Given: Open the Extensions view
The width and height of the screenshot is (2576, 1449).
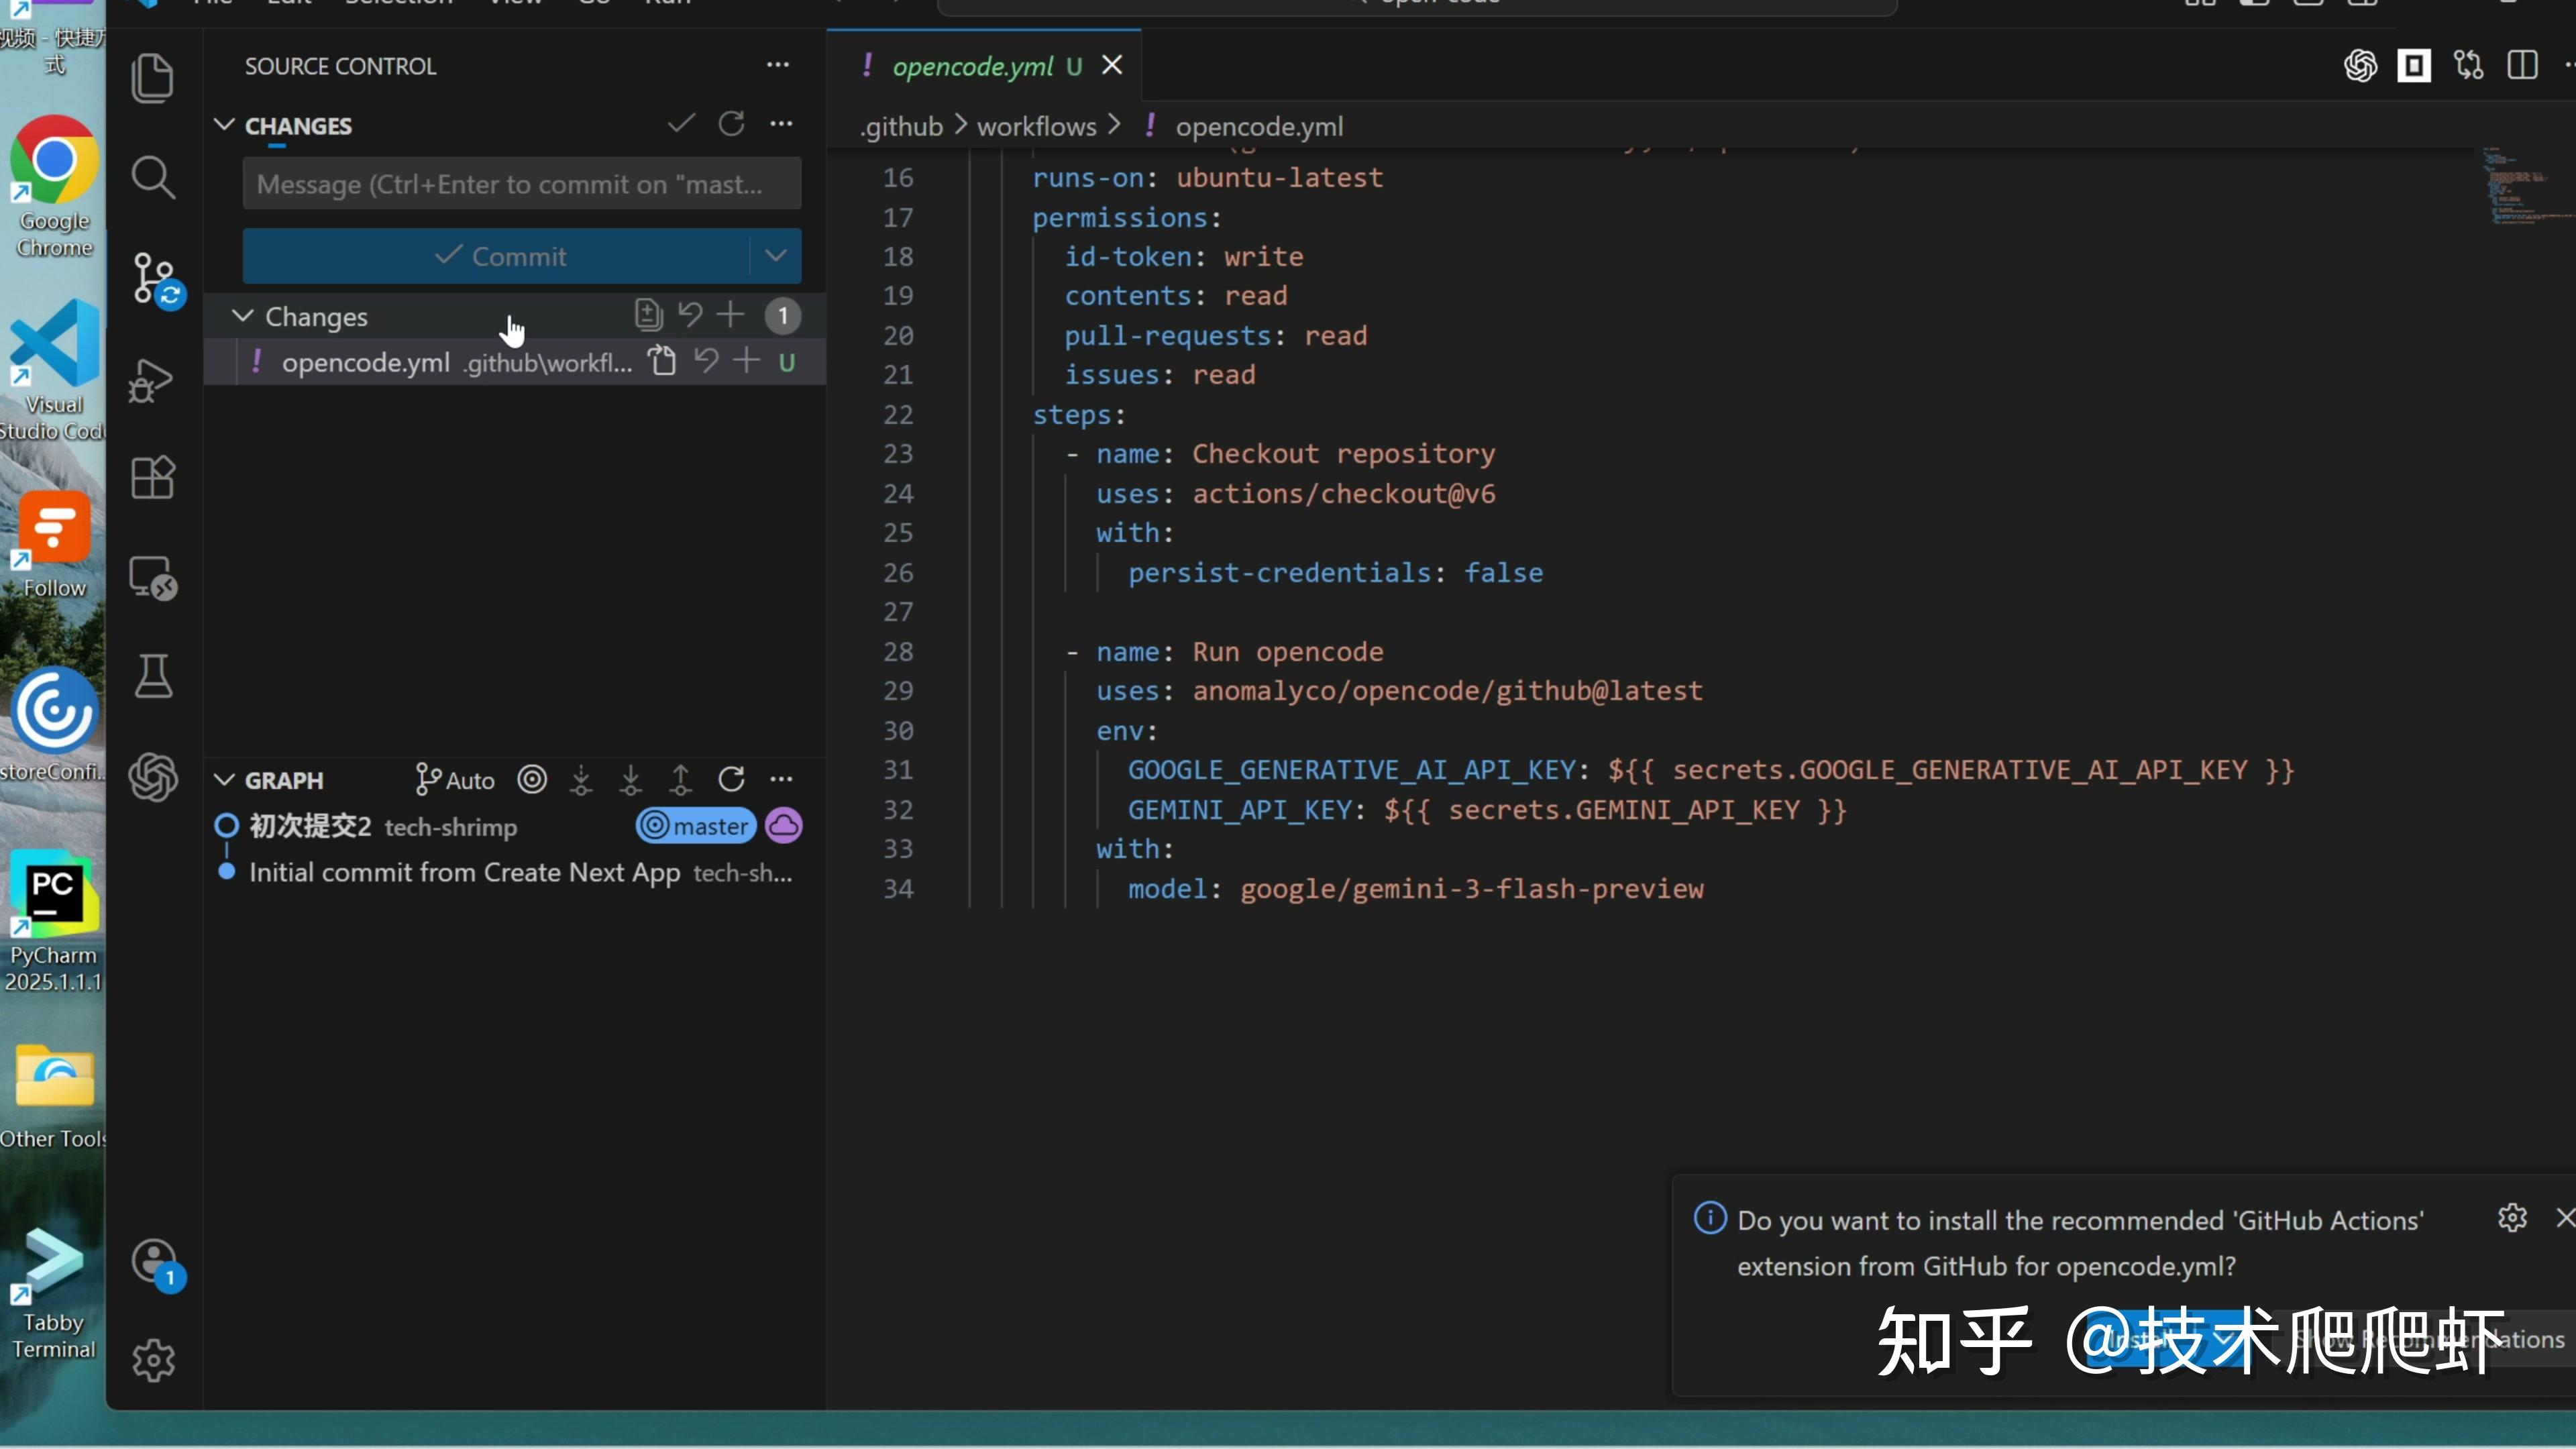Looking at the screenshot, I should point(153,478).
